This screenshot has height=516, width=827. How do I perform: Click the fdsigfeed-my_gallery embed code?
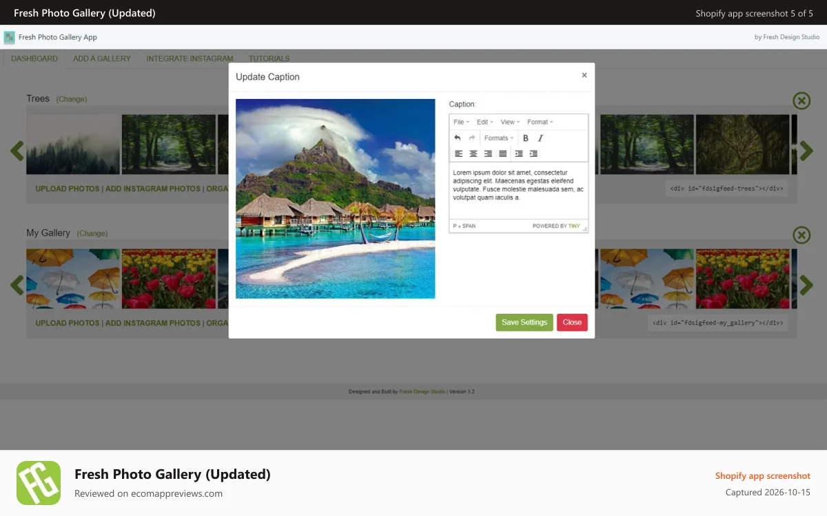tap(717, 323)
